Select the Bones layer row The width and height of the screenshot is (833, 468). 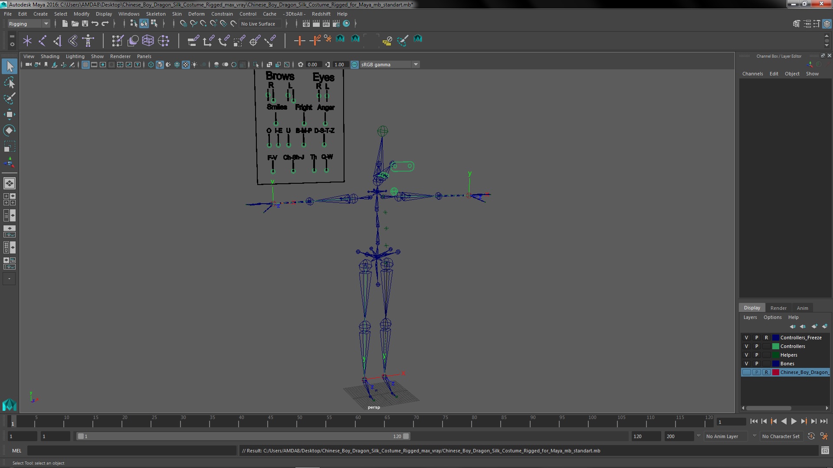[785, 364]
